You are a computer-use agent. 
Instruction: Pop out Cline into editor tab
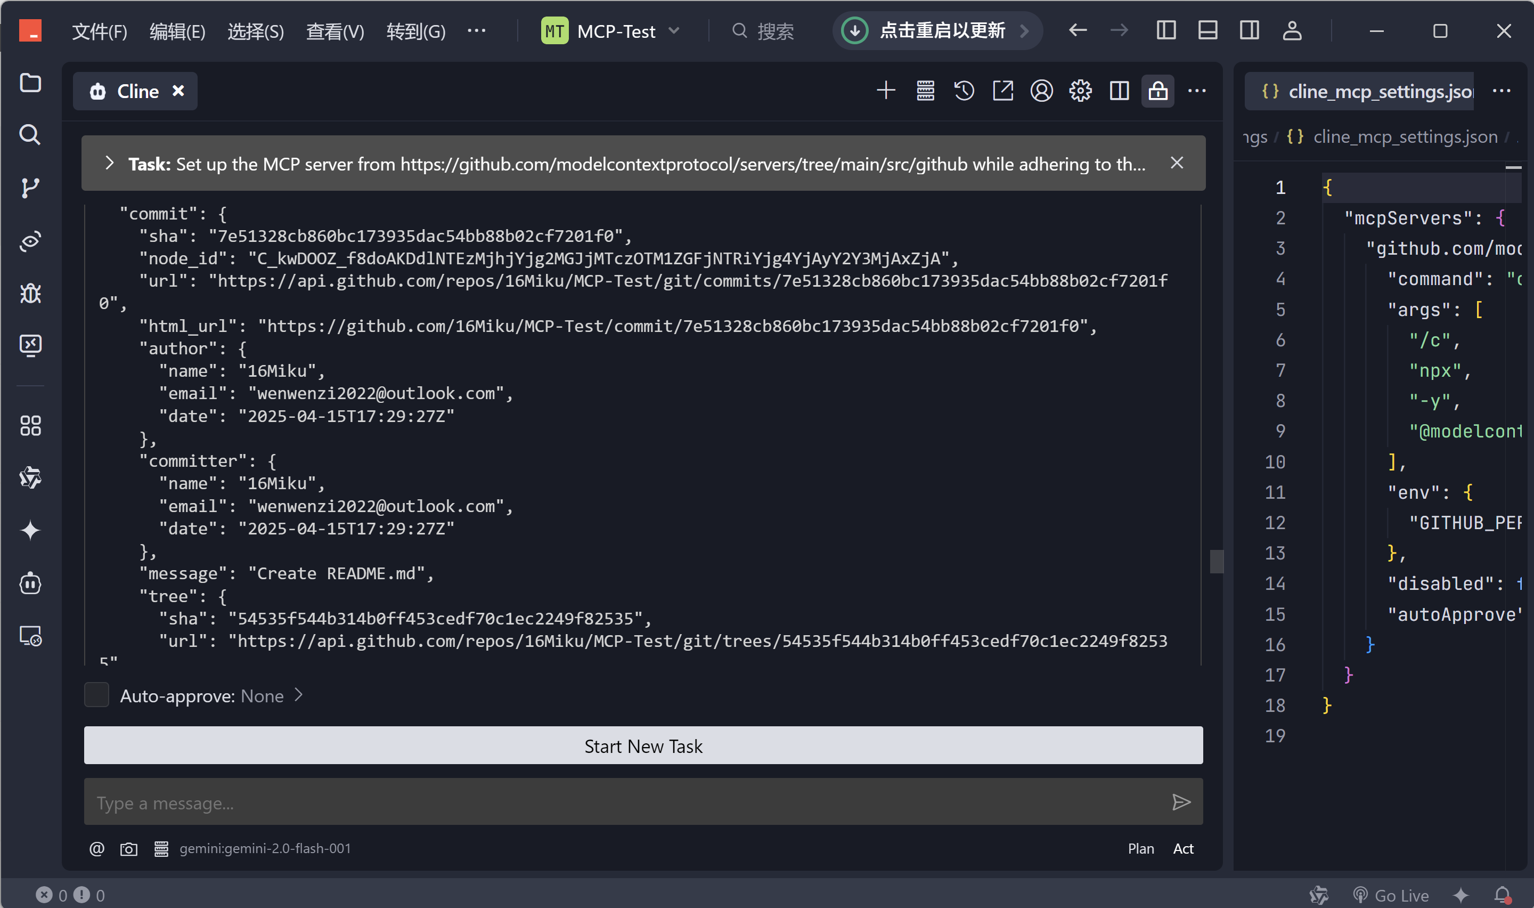(x=1003, y=91)
